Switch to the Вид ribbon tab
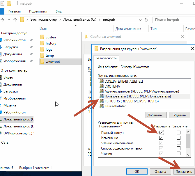Image resolution: width=195 pixels, height=176 pixels. [58, 11]
